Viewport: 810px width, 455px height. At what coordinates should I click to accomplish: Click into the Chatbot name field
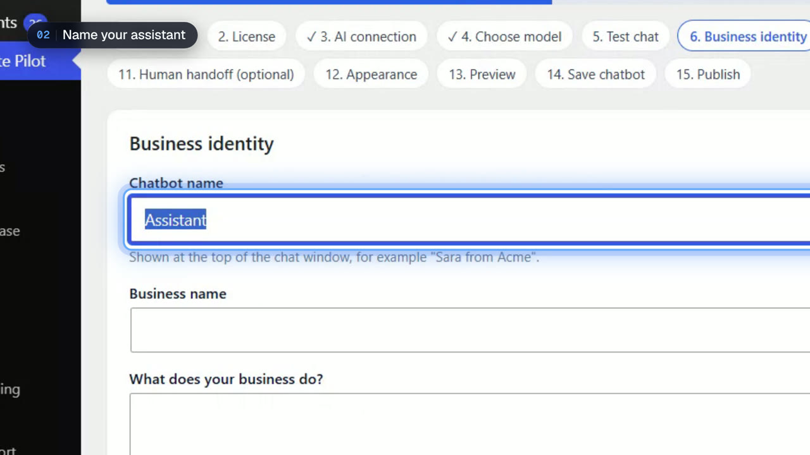point(469,220)
